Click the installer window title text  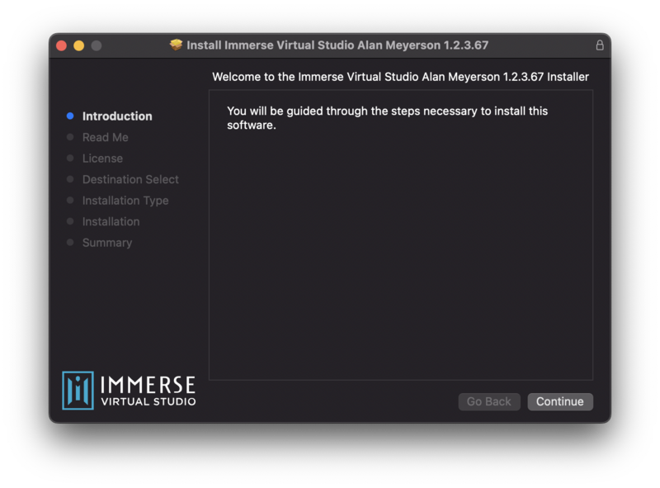(337, 45)
